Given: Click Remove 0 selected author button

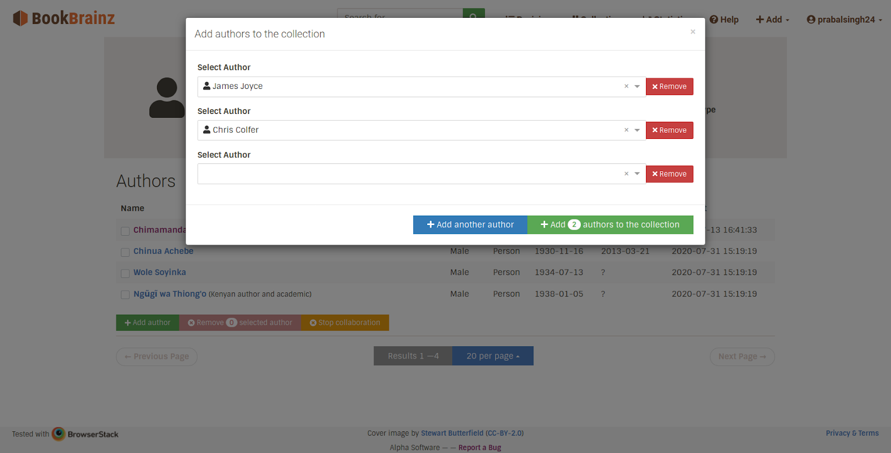Looking at the screenshot, I should click(240, 322).
